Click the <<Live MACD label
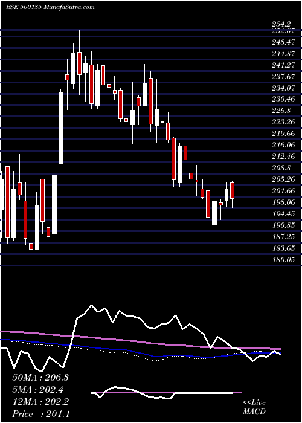The height and width of the screenshot is (423, 302). tap(254, 407)
